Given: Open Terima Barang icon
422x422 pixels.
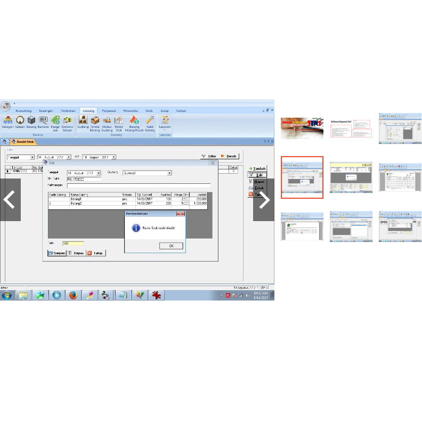Looking at the screenshot, I should coord(95,124).
